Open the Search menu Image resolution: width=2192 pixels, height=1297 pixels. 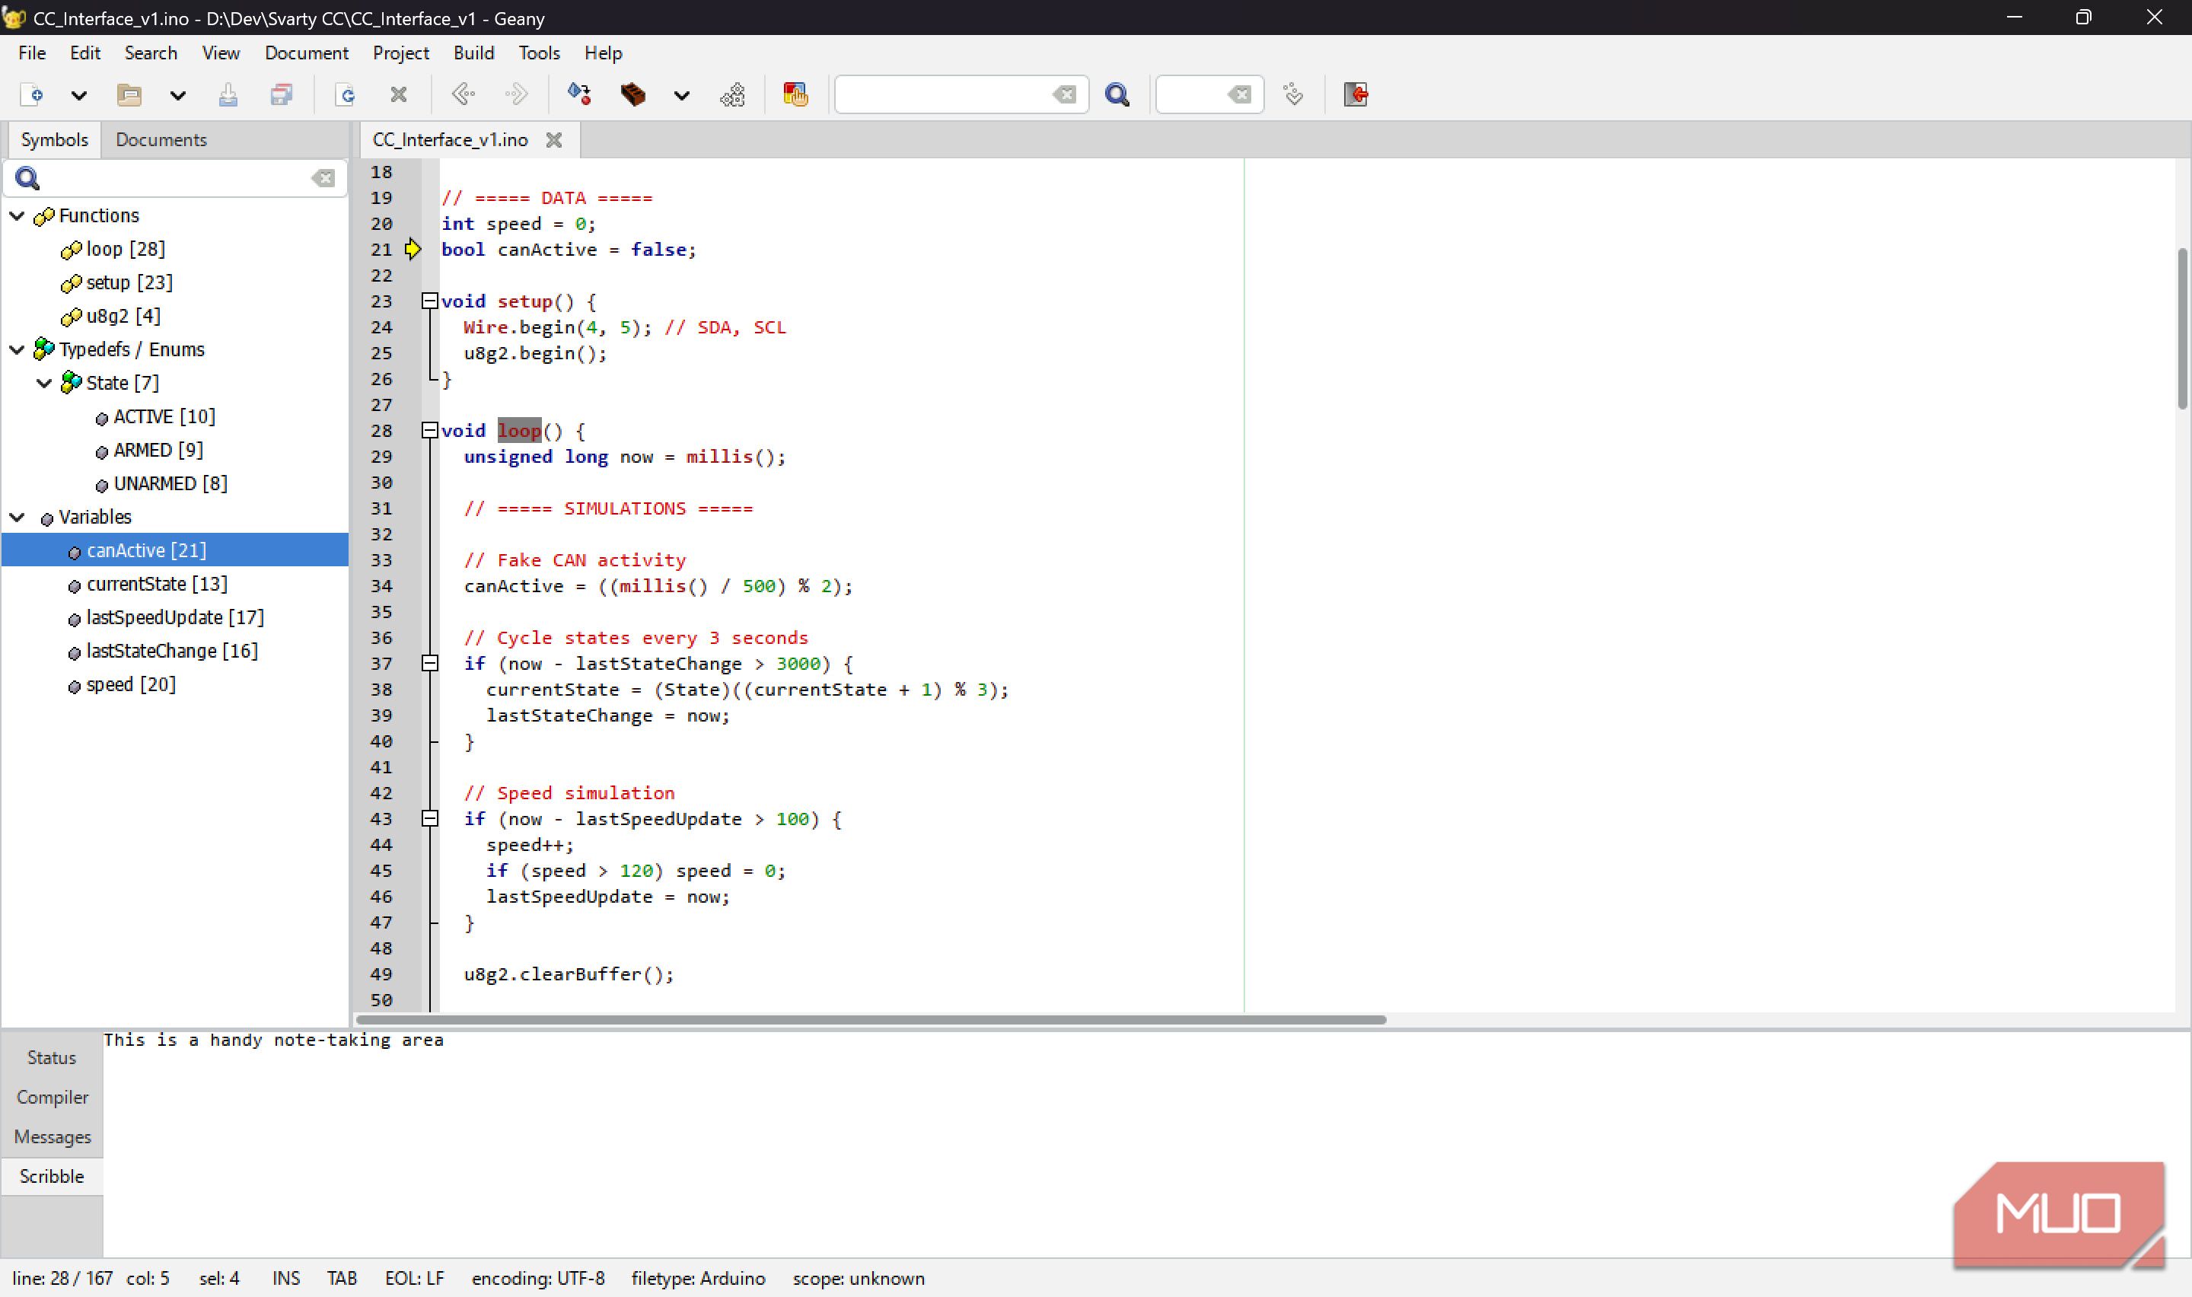click(150, 53)
